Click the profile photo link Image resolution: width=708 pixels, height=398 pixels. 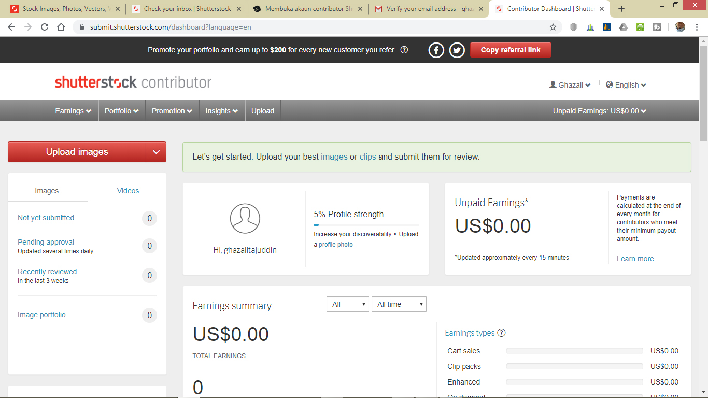coord(336,245)
